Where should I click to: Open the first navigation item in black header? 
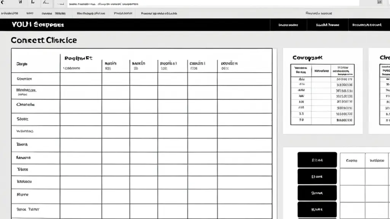pos(288,25)
